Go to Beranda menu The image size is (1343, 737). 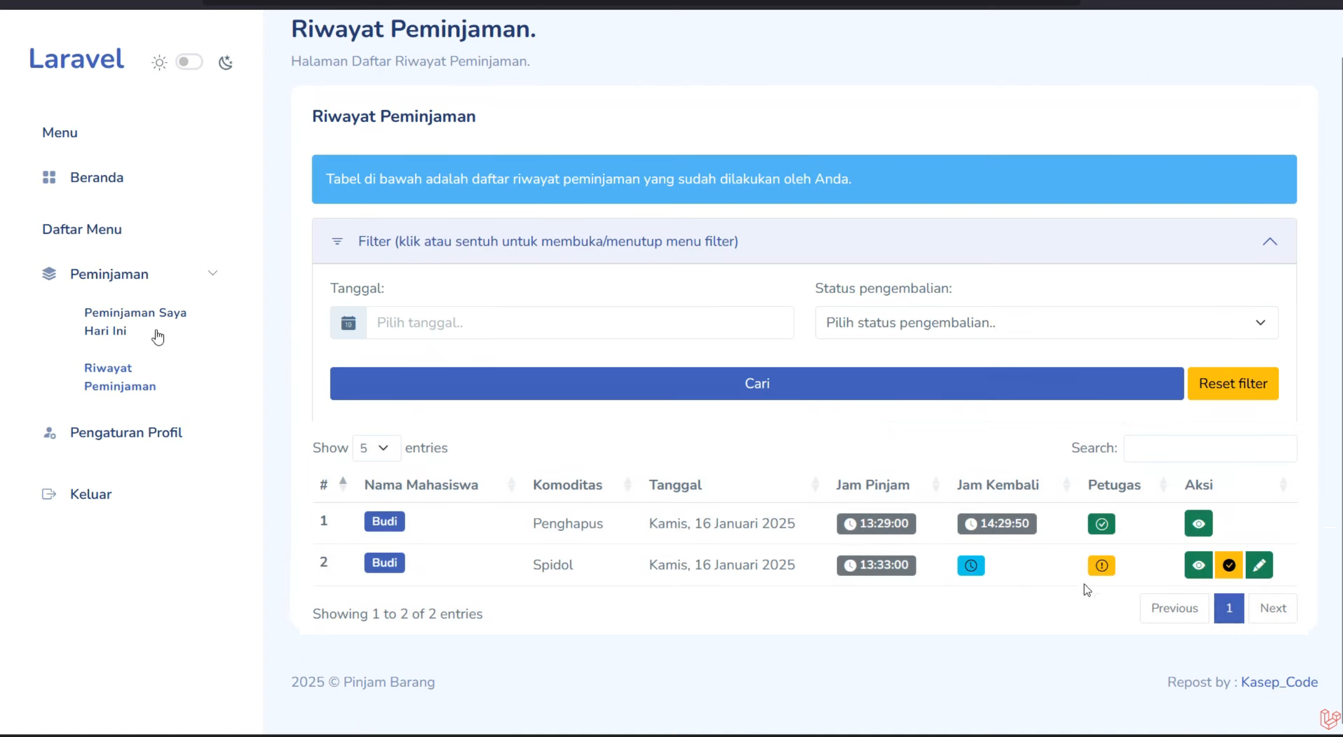coord(97,177)
